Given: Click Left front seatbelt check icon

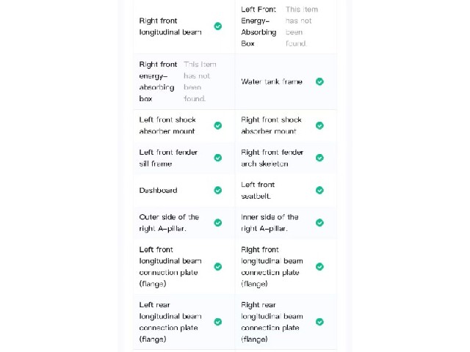Looking at the screenshot, I should pos(319,190).
